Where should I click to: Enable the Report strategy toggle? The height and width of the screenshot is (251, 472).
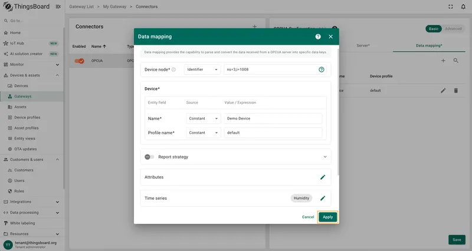pos(149,157)
